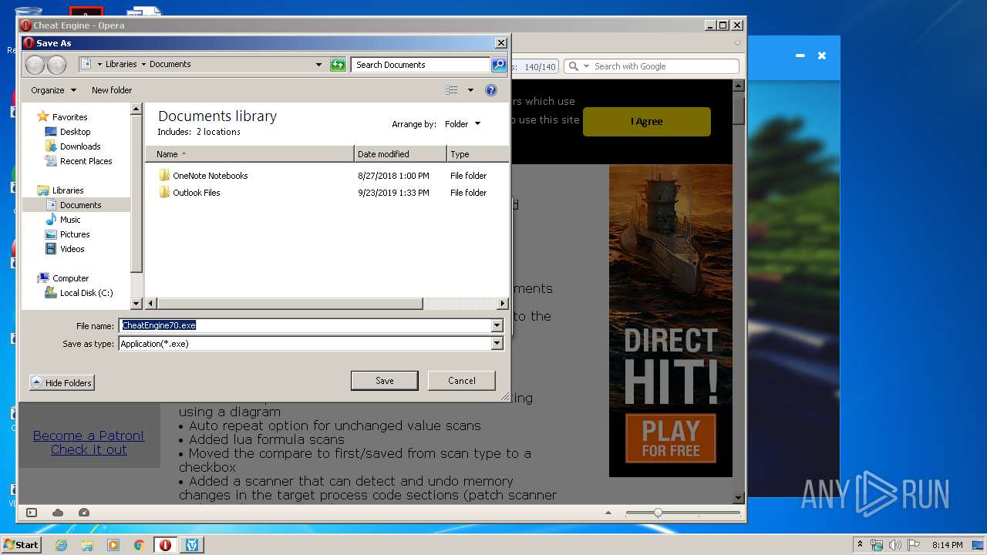Click the volume icon in system tray
The image size is (987, 555).
click(895, 545)
